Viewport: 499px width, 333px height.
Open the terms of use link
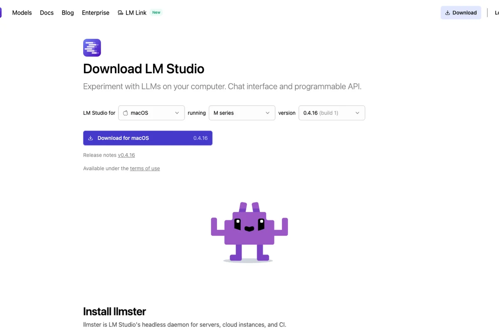click(145, 168)
